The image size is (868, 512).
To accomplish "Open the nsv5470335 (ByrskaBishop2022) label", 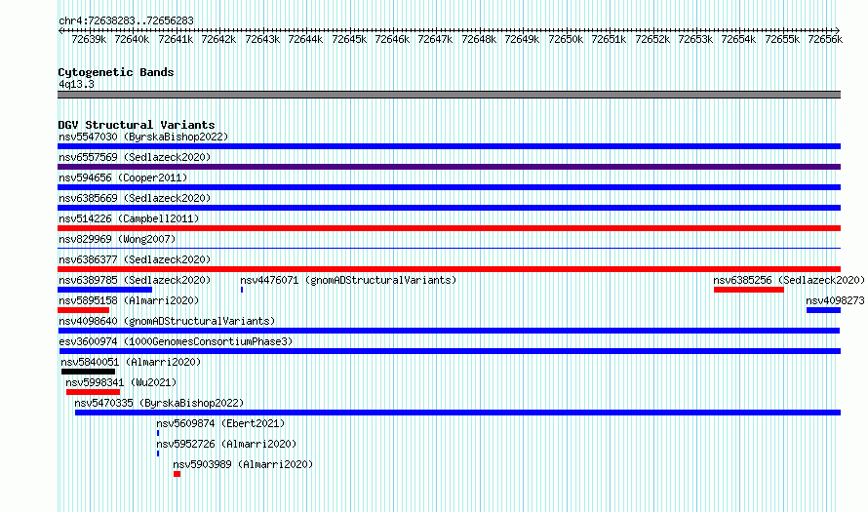I will (159, 403).
